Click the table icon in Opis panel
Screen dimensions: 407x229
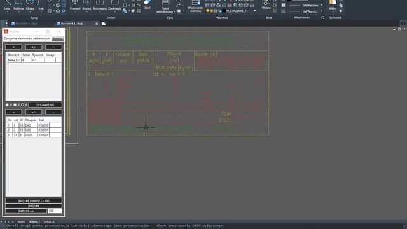[179, 11]
